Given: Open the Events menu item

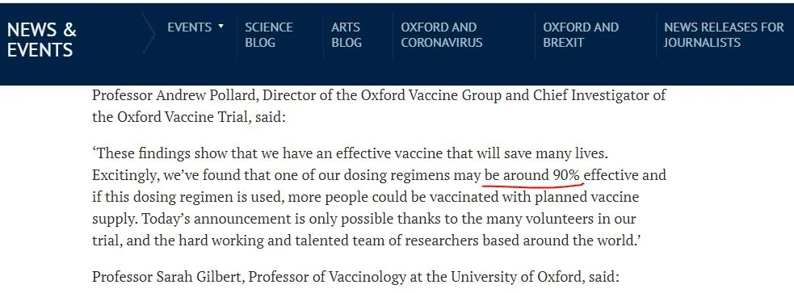Looking at the screenshot, I should [x=189, y=27].
